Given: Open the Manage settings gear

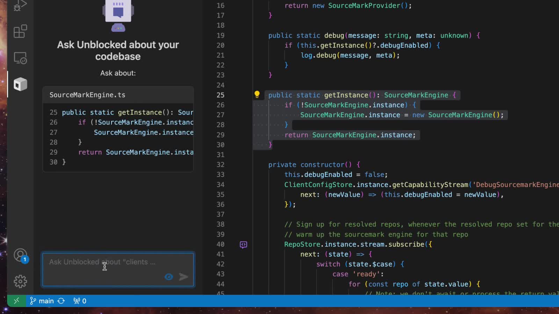Looking at the screenshot, I should tap(20, 281).
